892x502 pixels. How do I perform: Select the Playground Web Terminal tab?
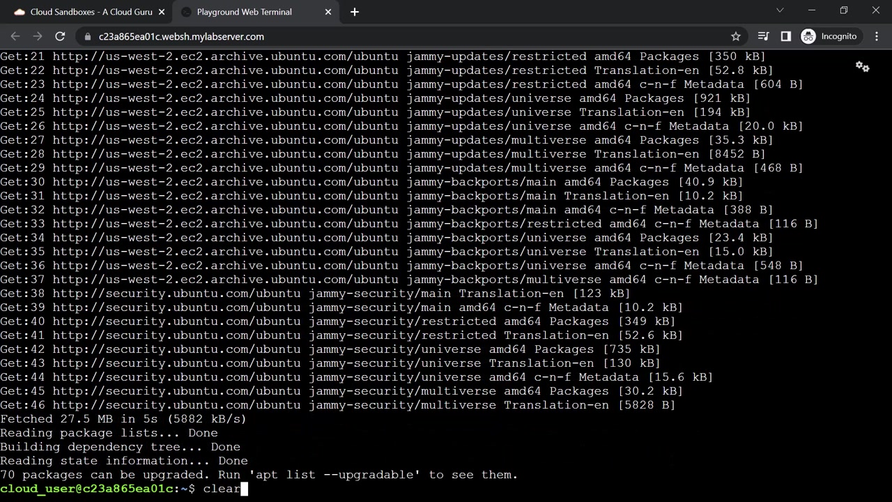[x=254, y=12]
